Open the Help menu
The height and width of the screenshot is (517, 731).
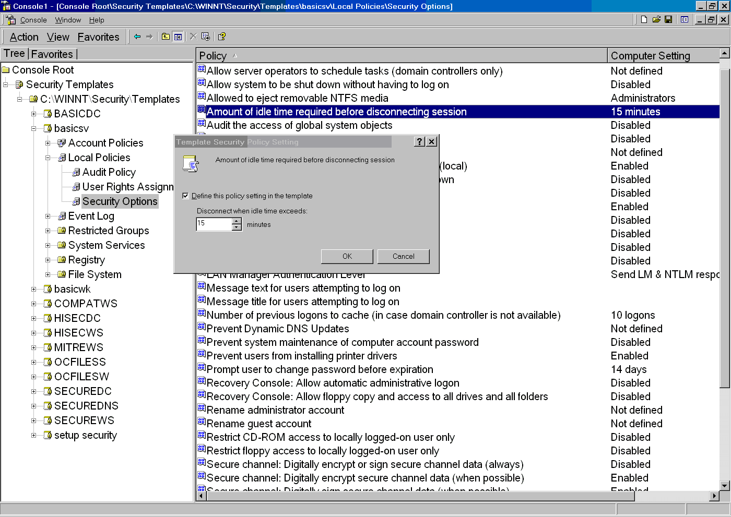click(97, 20)
